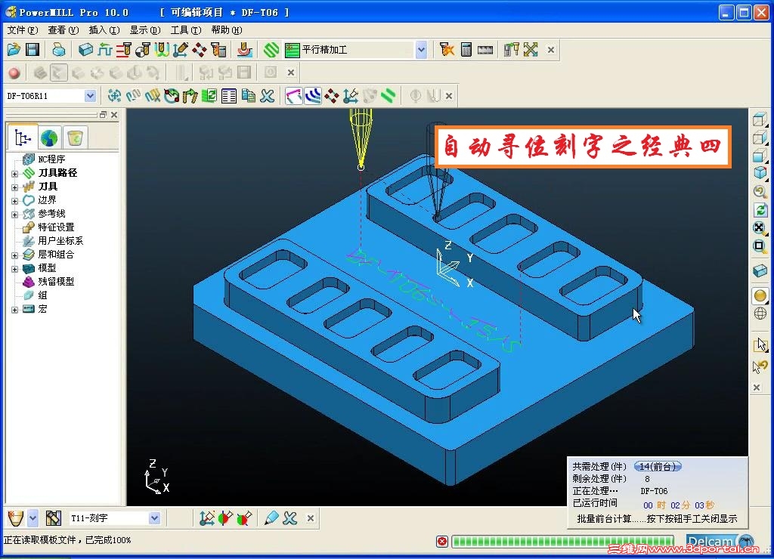
Task: Stop calculation with red X button
Action: (x=442, y=542)
